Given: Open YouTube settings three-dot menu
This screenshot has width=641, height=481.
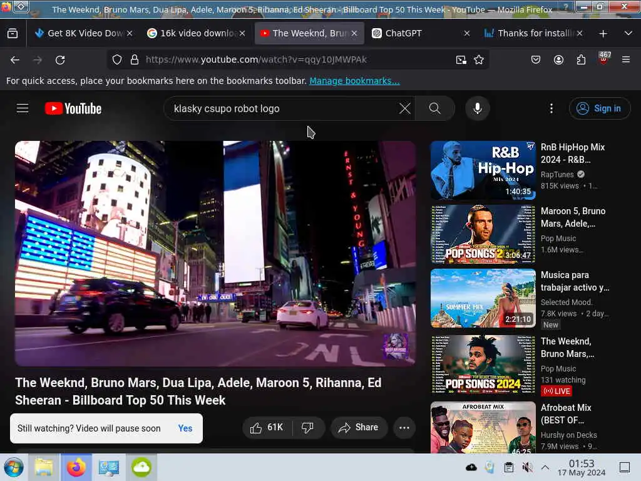Looking at the screenshot, I should [x=551, y=108].
